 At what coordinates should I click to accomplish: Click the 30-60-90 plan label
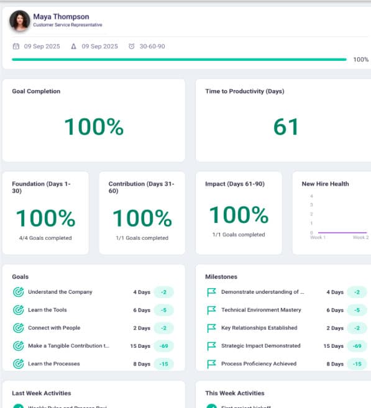pos(152,47)
